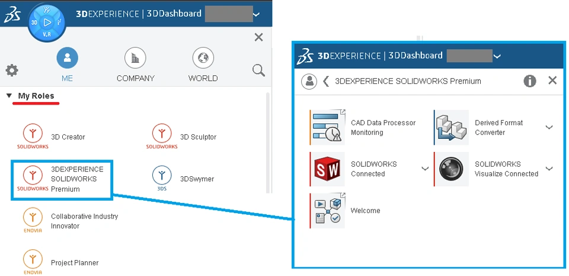Click the 3DSwymer label
This screenshot has width=569, height=276.
coord(197,179)
